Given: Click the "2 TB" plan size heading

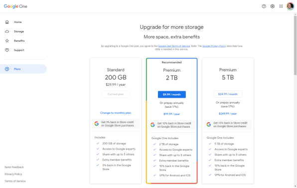Looking at the screenshot, I should (x=171, y=78).
